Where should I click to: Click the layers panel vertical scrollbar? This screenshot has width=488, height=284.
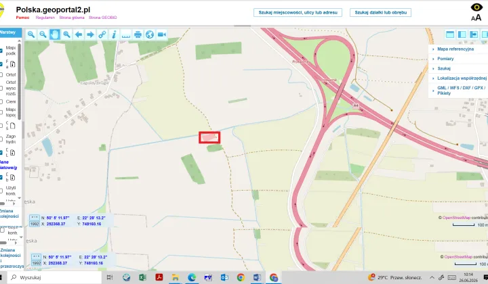point(19,81)
